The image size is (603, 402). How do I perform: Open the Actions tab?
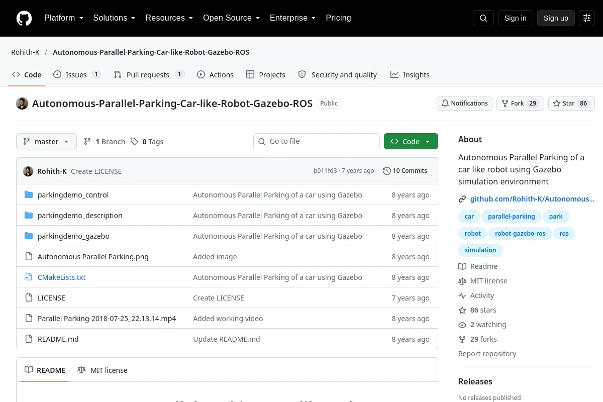(216, 75)
